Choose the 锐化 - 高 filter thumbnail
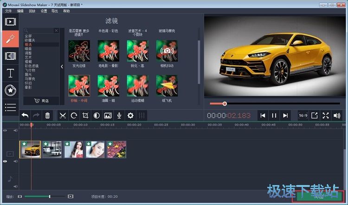This screenshot has height=205, width=348. point(138,51)
